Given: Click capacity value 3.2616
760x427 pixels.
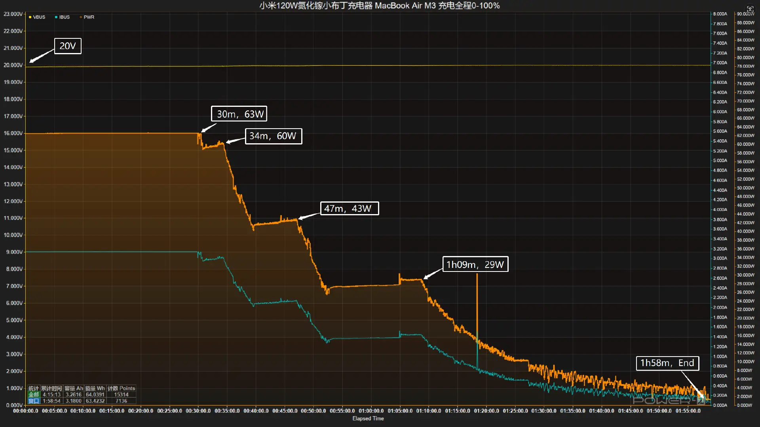Looking at the screenshot, I should (x=74, y=395).
